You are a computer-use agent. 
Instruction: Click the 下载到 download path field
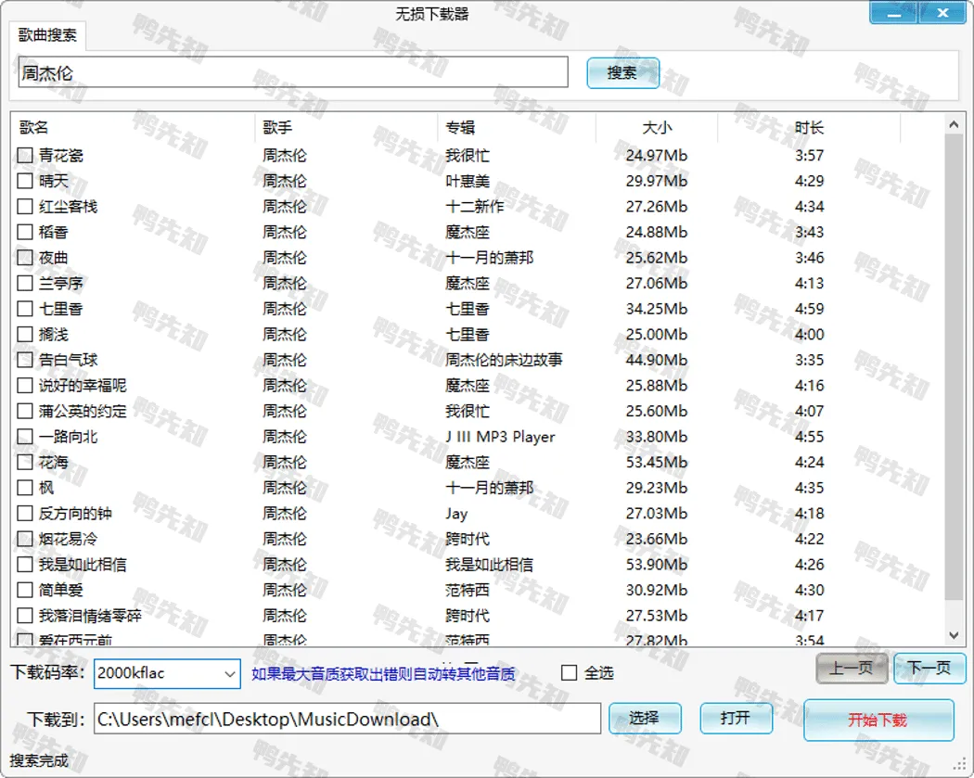[347, 719]
